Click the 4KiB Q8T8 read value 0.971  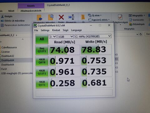(x=65, y=61)
